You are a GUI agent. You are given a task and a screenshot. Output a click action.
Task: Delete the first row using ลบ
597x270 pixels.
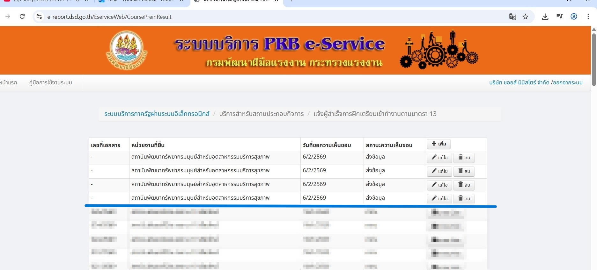click(464, 158)
